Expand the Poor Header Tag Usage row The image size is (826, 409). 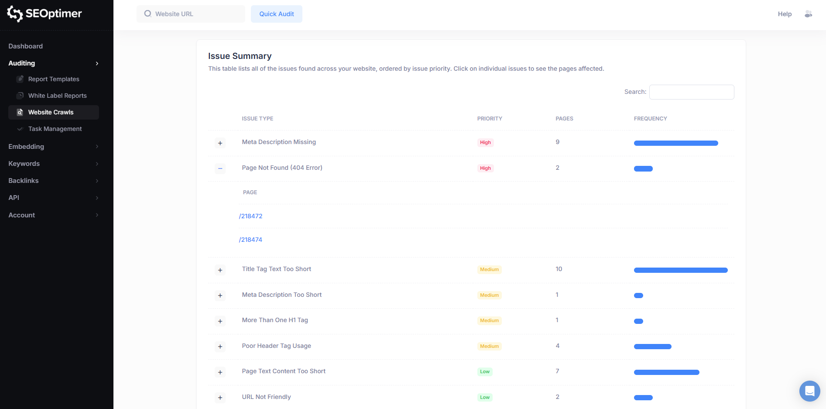(220, 347)
